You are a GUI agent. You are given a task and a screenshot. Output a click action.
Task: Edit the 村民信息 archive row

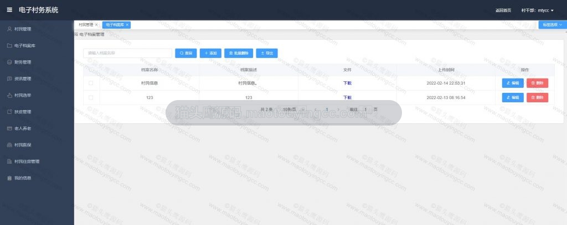pyautogui.click(x=513, y=83)
